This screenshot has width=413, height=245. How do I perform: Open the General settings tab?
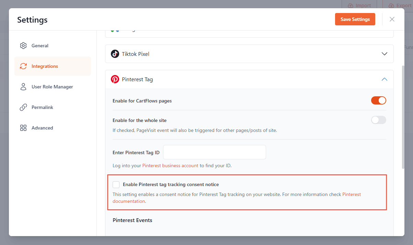coord(40,46)
